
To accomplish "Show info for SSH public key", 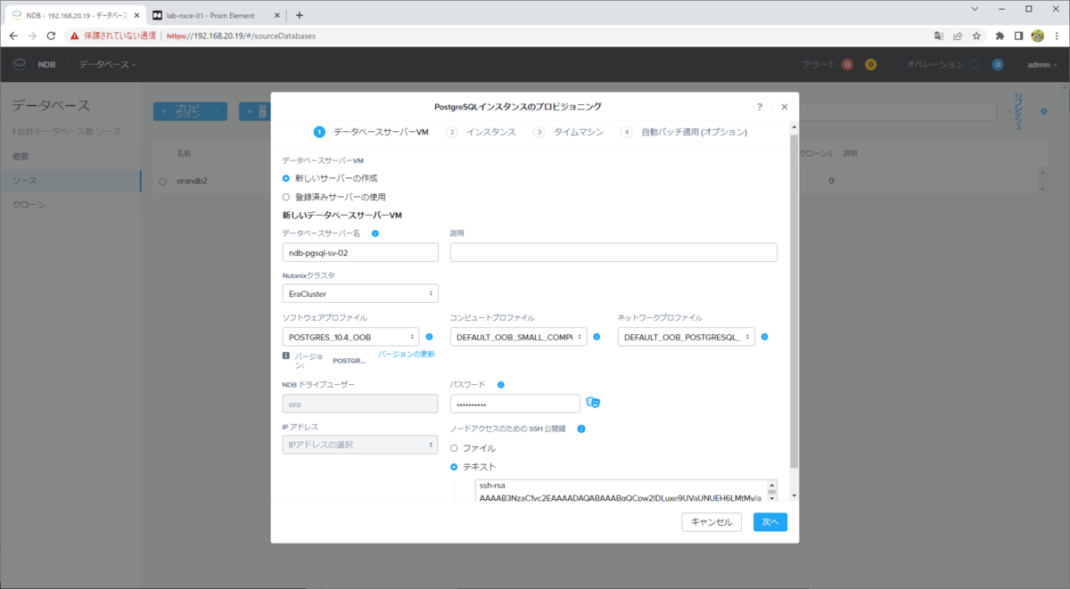I will (x=581, y=429).
